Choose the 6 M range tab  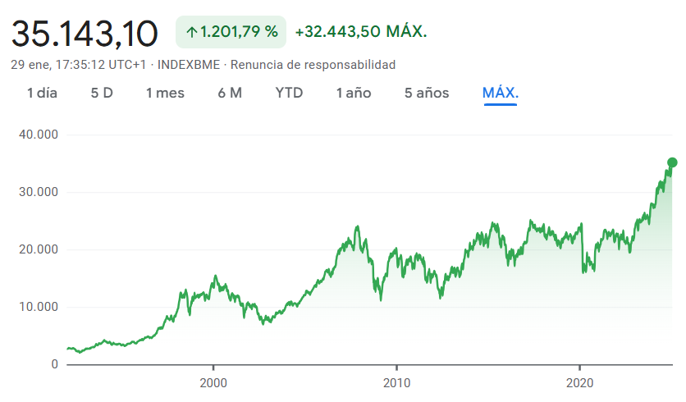[230, 93]
